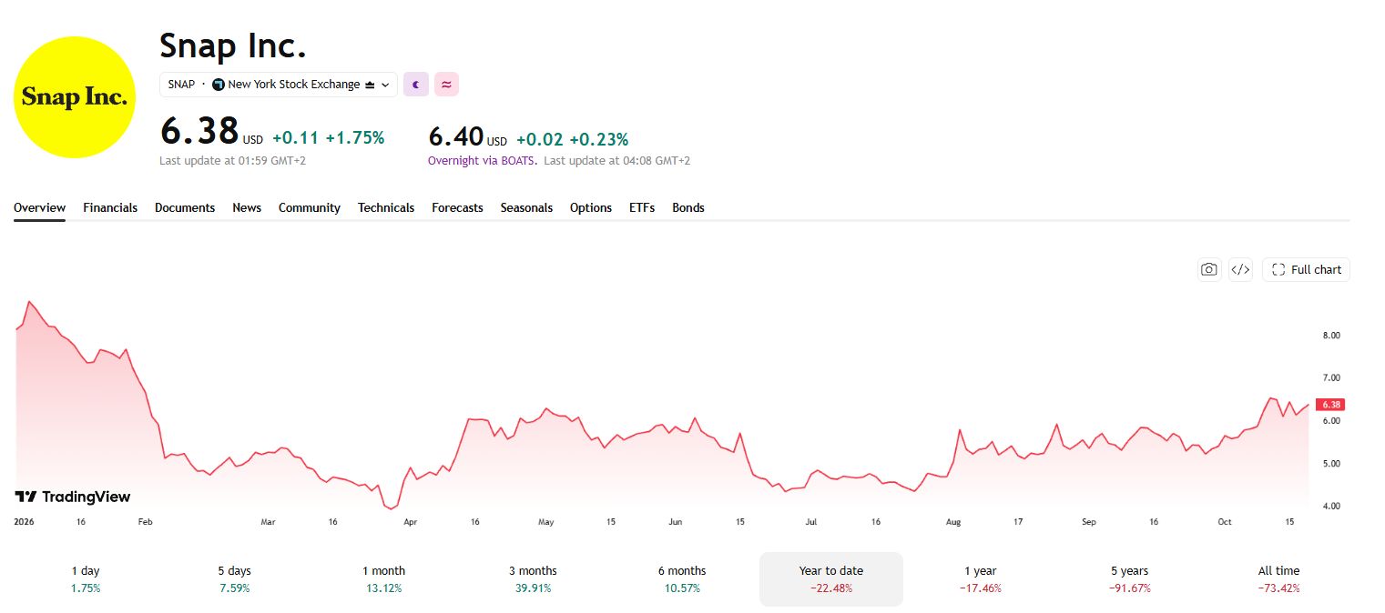Open the Forecasts tab
Image resolution: width=1385 pixels, height=613 pixels.
[x=457, y=207]
